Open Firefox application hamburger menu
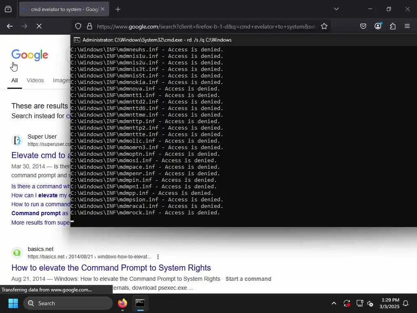Screen dimensions: 417x313 (407, 26)
